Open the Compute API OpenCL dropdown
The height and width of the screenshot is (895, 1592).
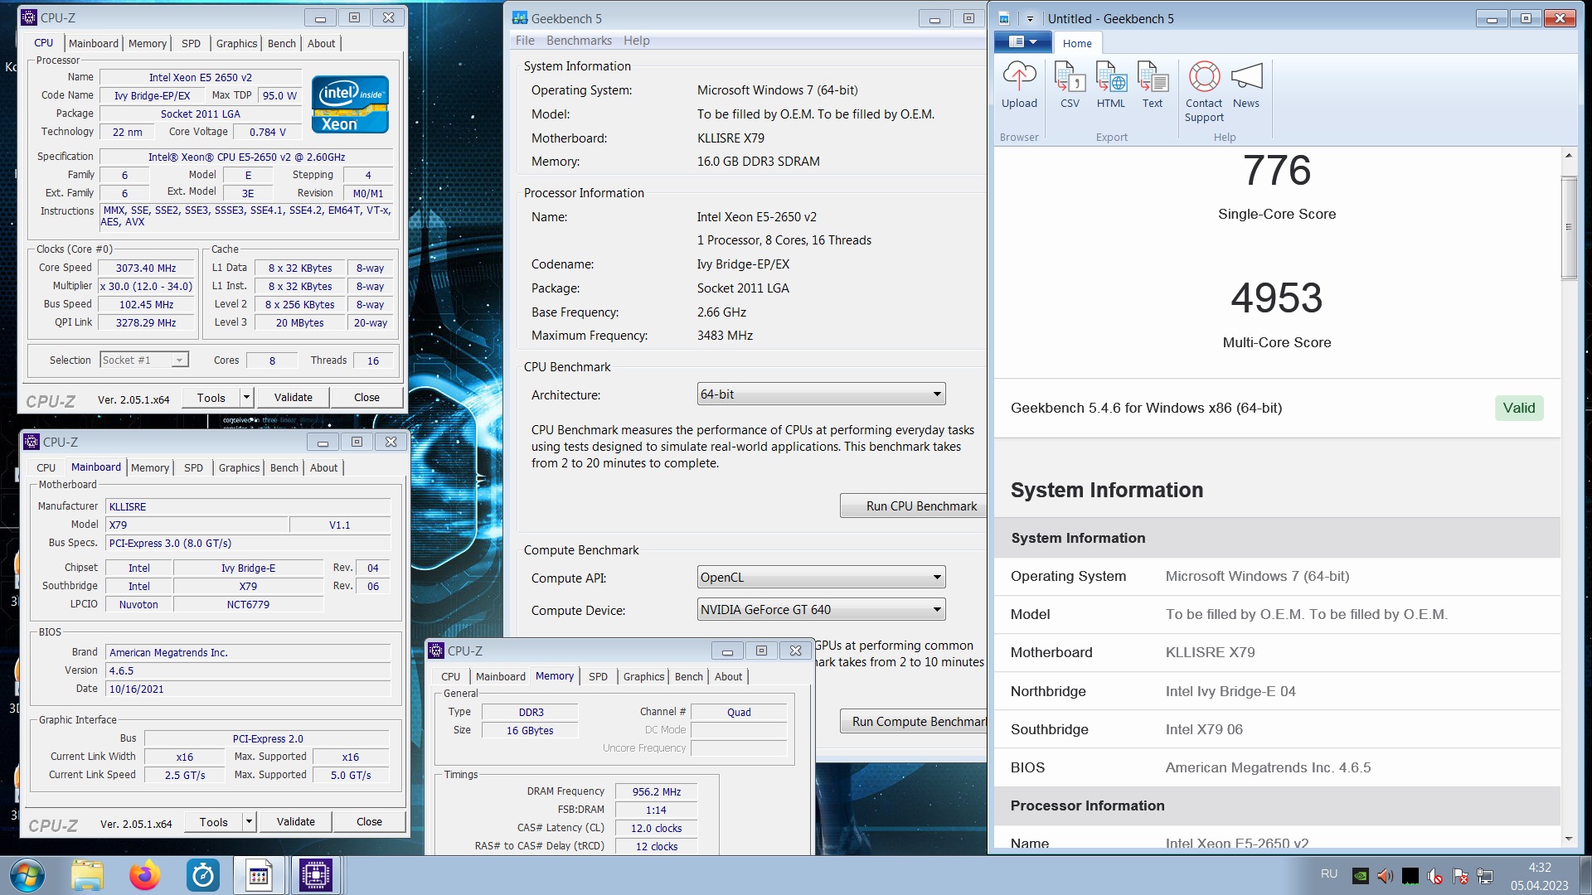[x=821, y=578]
